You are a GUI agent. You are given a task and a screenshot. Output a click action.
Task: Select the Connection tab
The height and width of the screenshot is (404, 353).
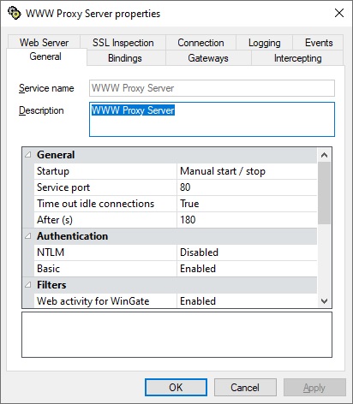[x=200, y=43]
